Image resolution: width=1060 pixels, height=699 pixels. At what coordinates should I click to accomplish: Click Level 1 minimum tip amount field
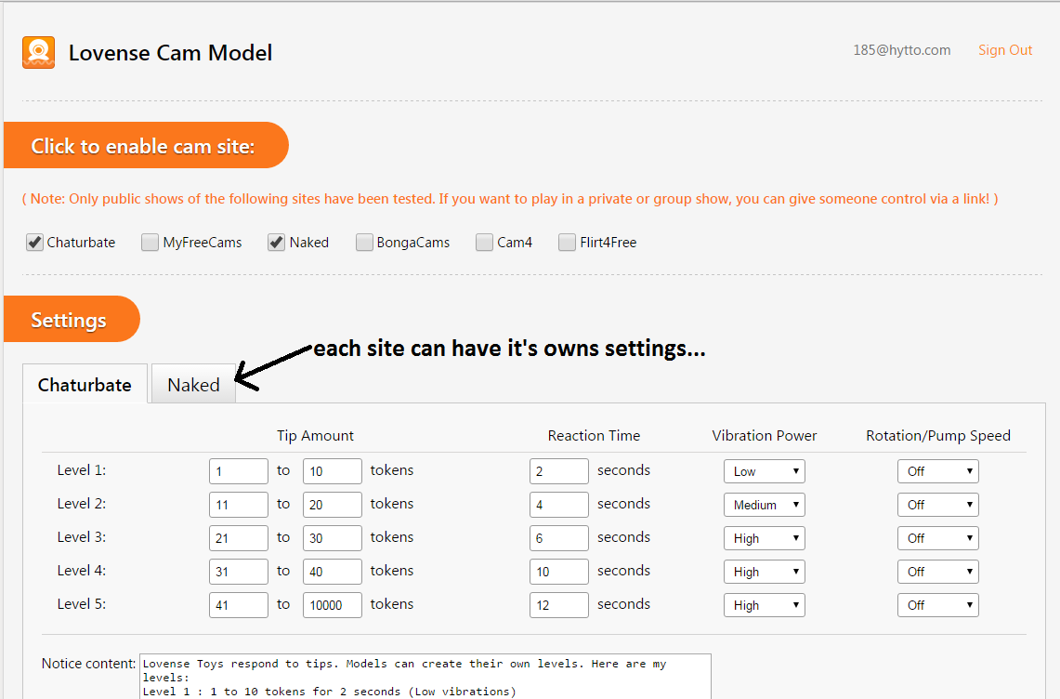238,471
